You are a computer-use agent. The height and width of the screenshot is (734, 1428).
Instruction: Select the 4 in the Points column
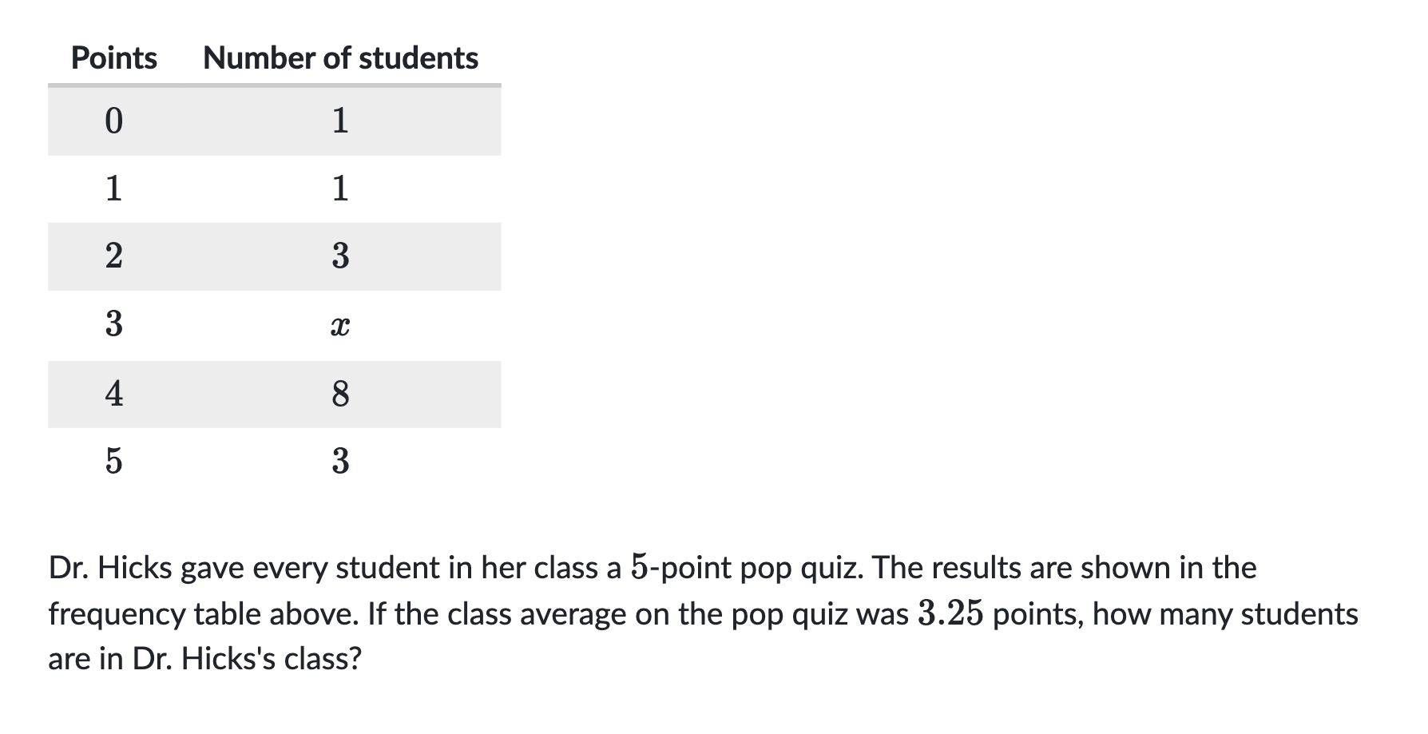click(x=114, y=394)
